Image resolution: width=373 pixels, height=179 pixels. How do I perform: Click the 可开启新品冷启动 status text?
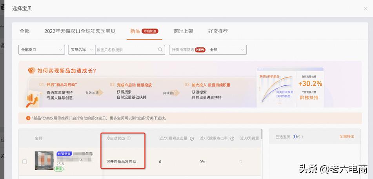[121, 162]
